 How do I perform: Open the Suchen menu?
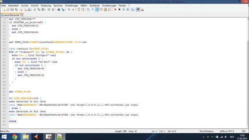pyautogui.click(x=25, y=5)
